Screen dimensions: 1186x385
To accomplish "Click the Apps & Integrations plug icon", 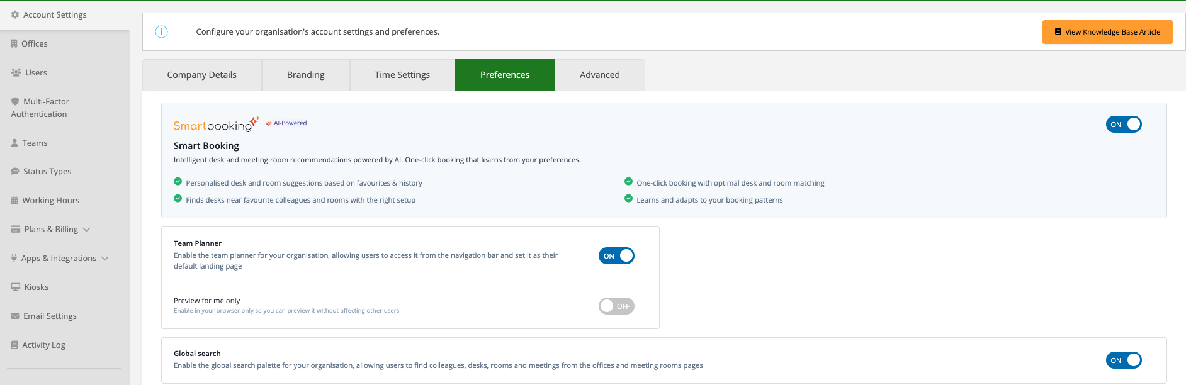I will pos(14,258).
